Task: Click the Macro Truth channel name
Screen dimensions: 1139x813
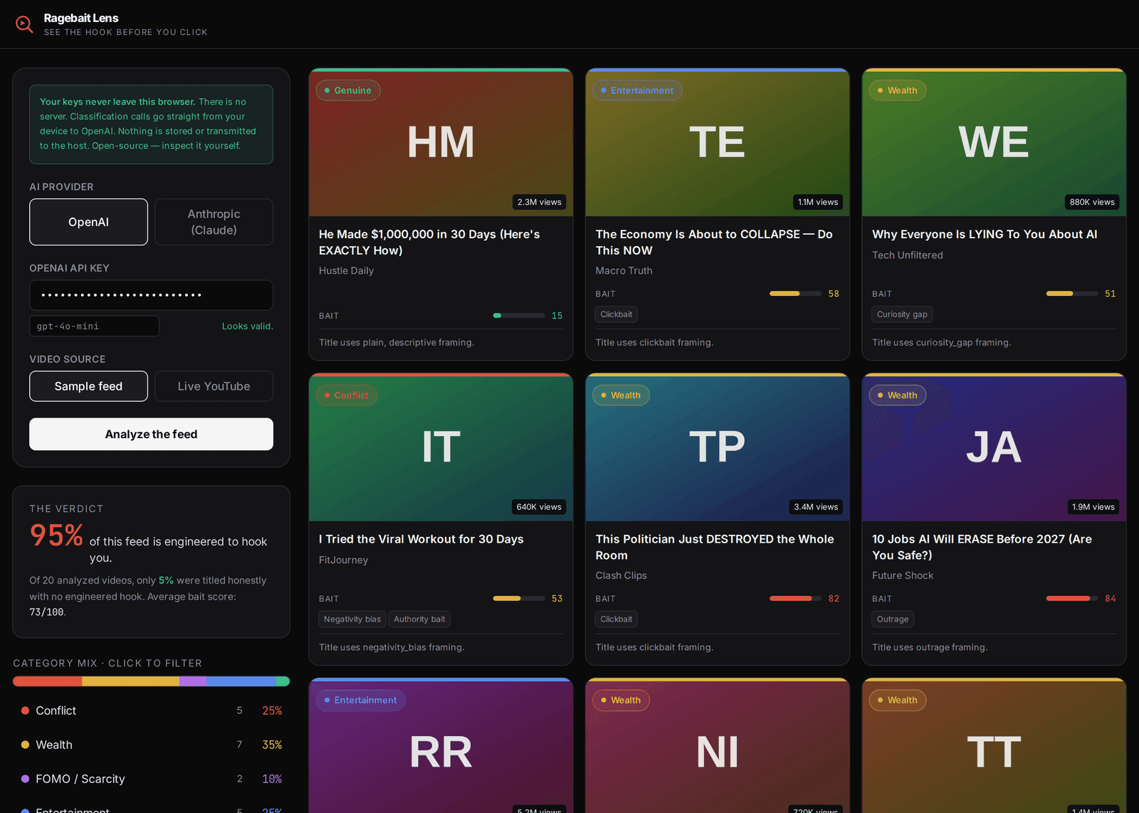Action: tap(624, 270)
